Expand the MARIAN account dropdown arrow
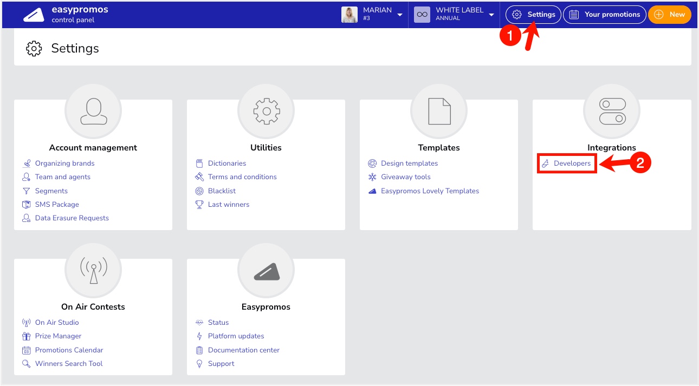This screenshot has width=699, height=386. (400, 15)
